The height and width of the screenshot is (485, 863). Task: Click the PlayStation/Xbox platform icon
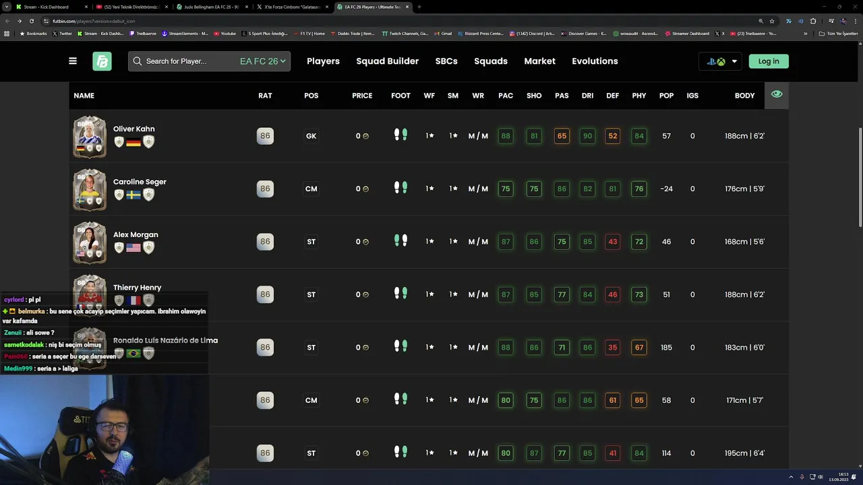716,61
